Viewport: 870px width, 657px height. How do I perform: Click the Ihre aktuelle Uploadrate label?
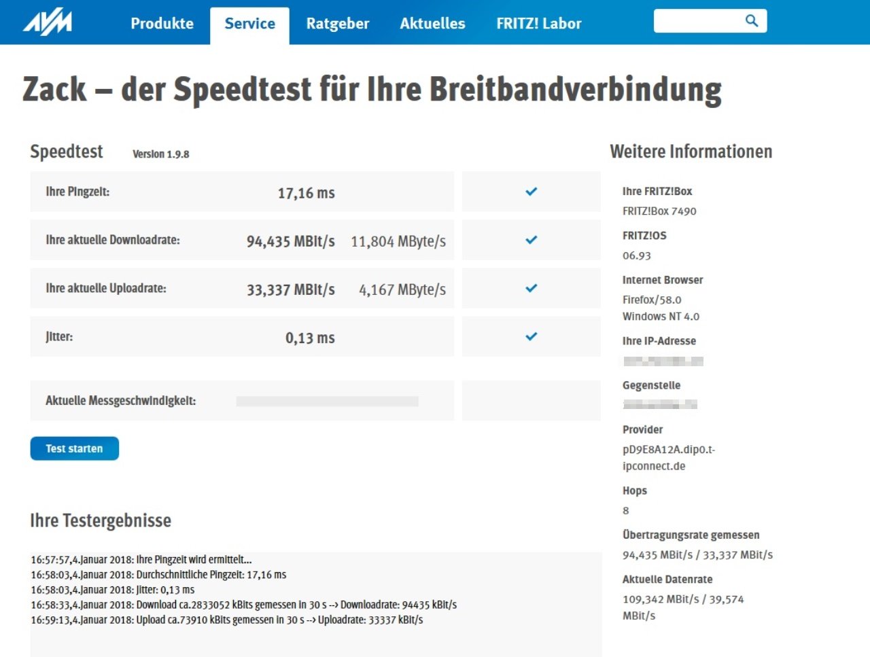tap(106, 288)
